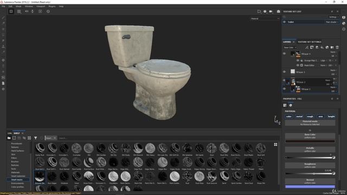Toggle Shelf grid view size icon
Image resolution: width=347 pixels, height=195 pixels.
coord(275,145)
